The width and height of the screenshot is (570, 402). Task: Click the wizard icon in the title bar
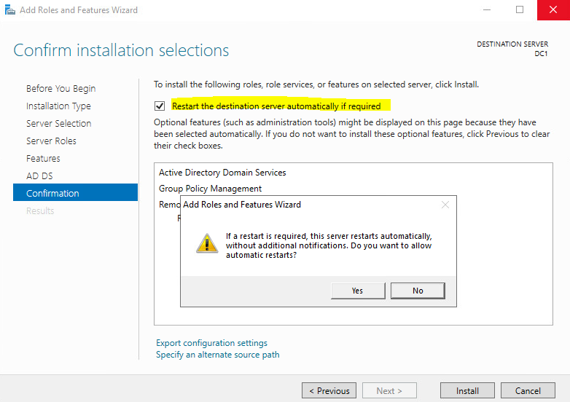coord(9,10)
